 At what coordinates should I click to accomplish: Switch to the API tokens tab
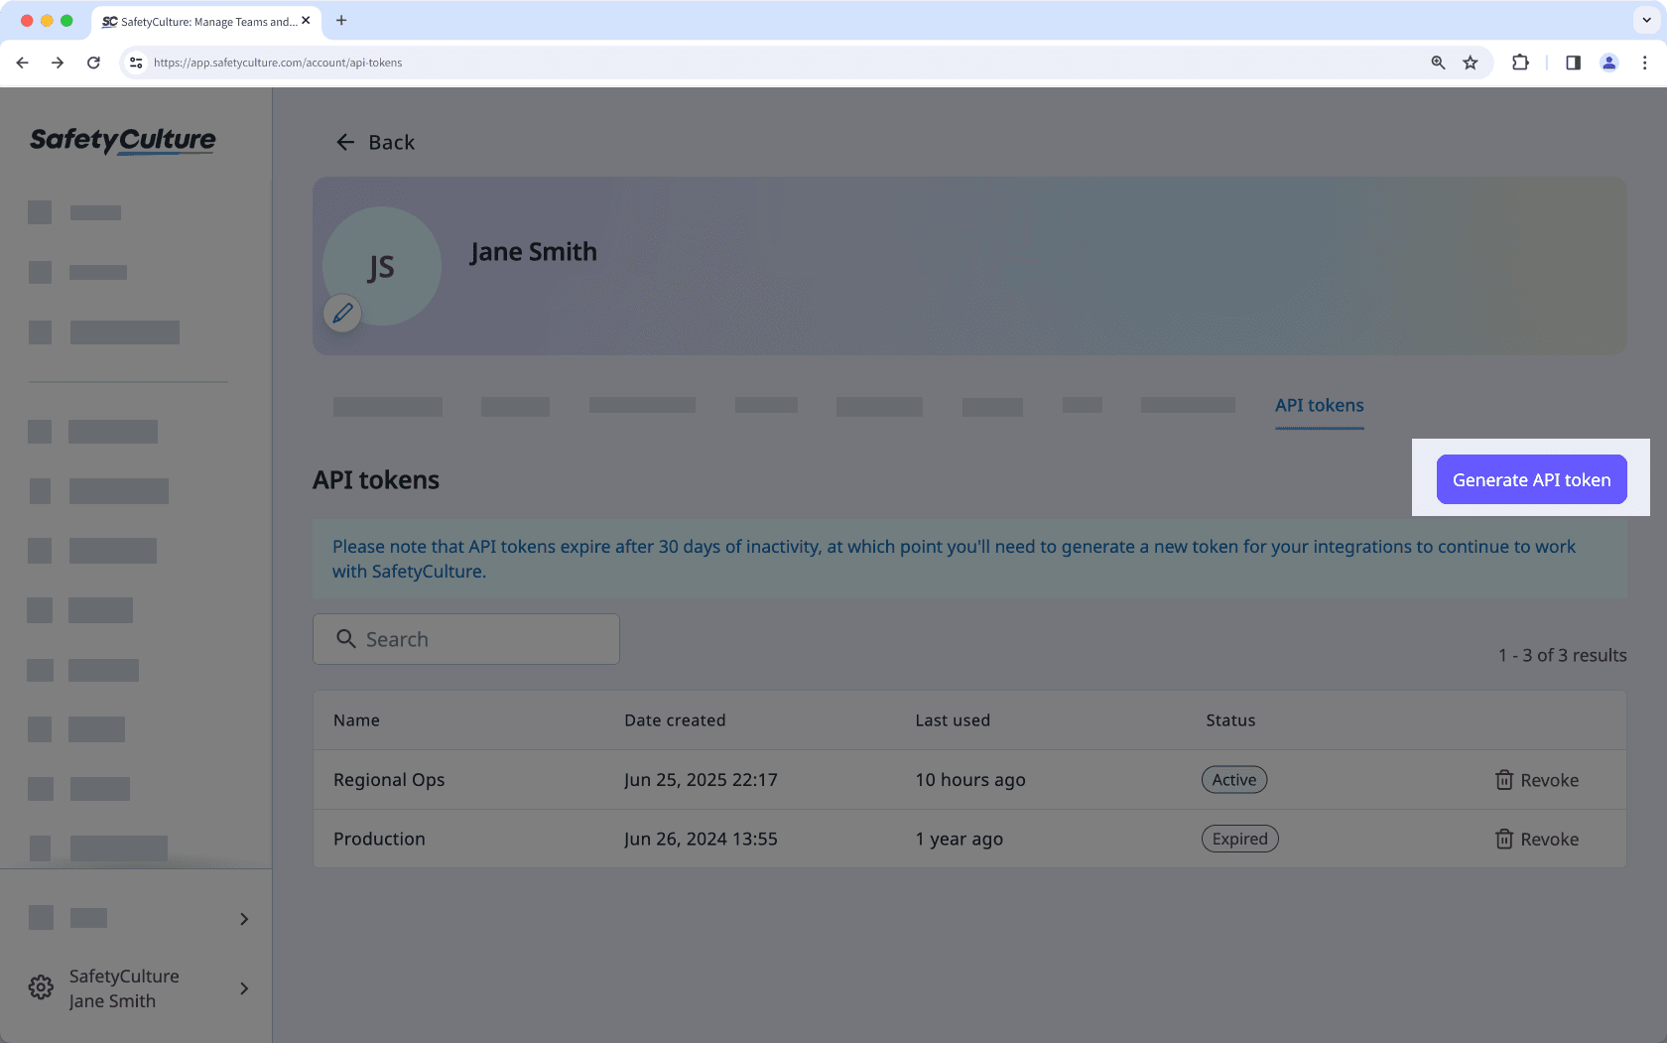(1319, 406)
